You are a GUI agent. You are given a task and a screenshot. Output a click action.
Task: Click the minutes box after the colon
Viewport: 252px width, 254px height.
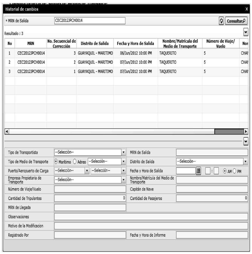[x=216, y=171]
